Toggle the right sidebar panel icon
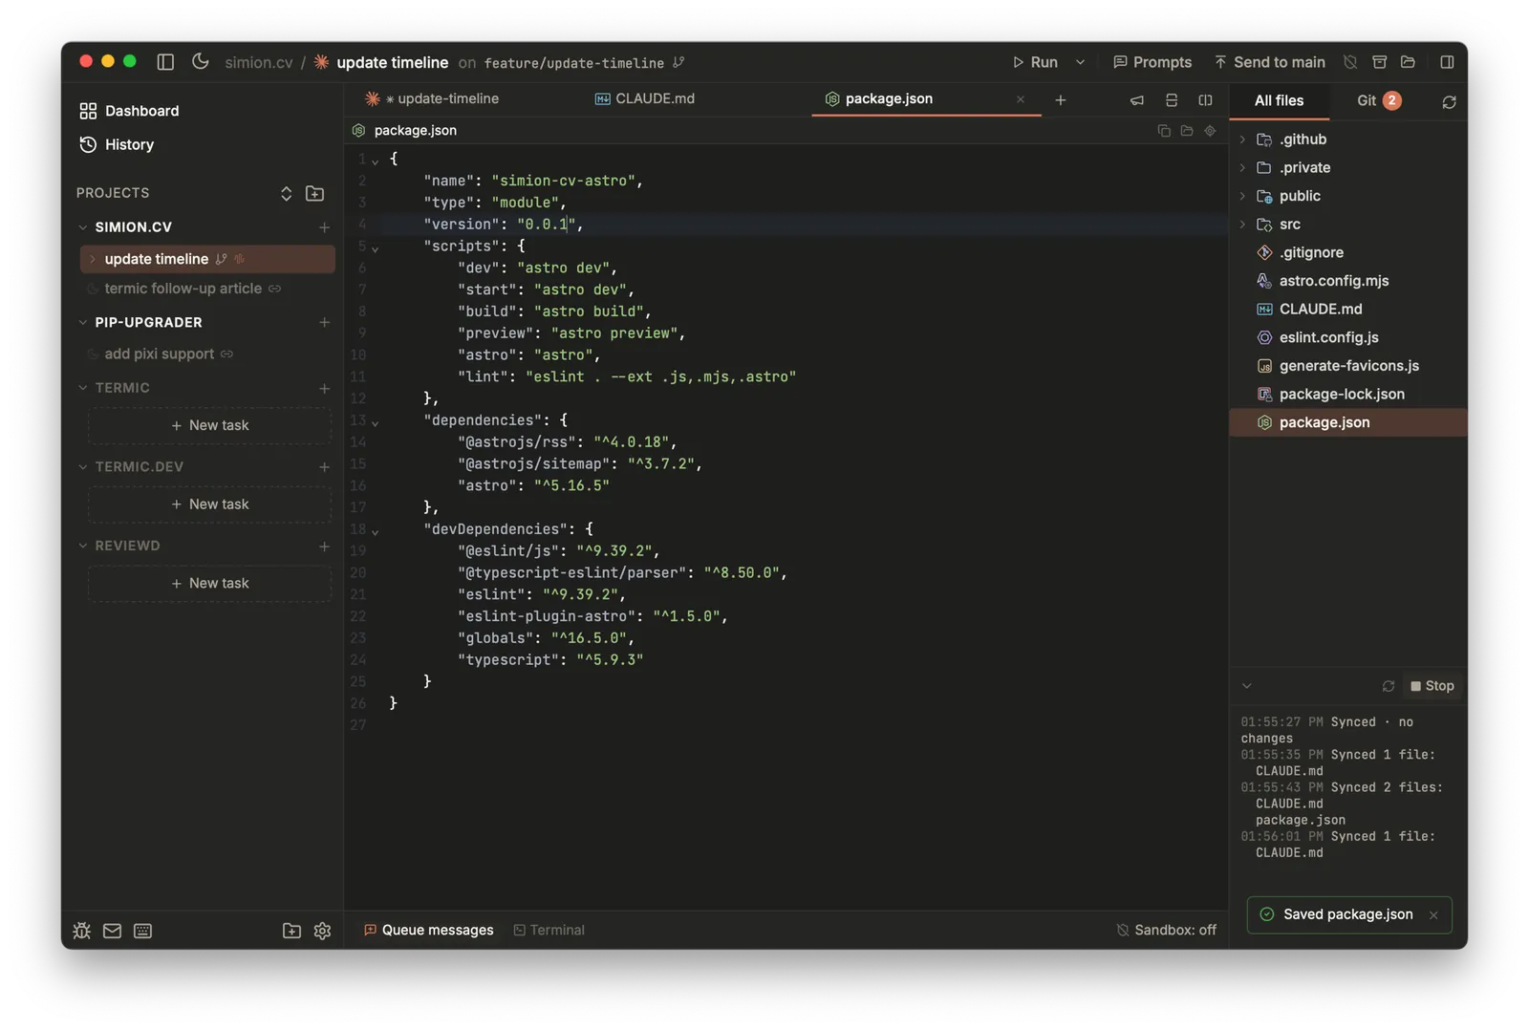The height and width of the screenshot is (1030, 1529). tap(1447, 62)
